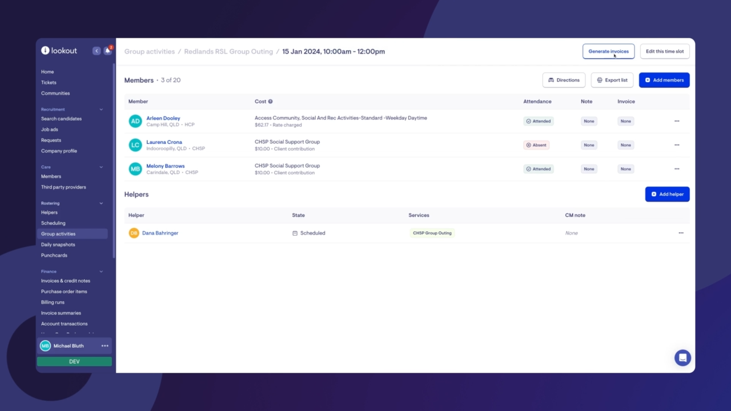Open the notifications bell
The image size is (731, 411).
pyautogui.click(x=107, y=51)
